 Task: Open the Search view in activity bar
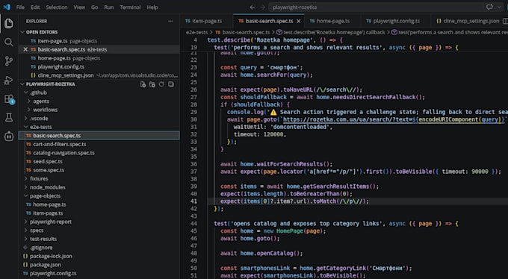click(x=9, y=42)
